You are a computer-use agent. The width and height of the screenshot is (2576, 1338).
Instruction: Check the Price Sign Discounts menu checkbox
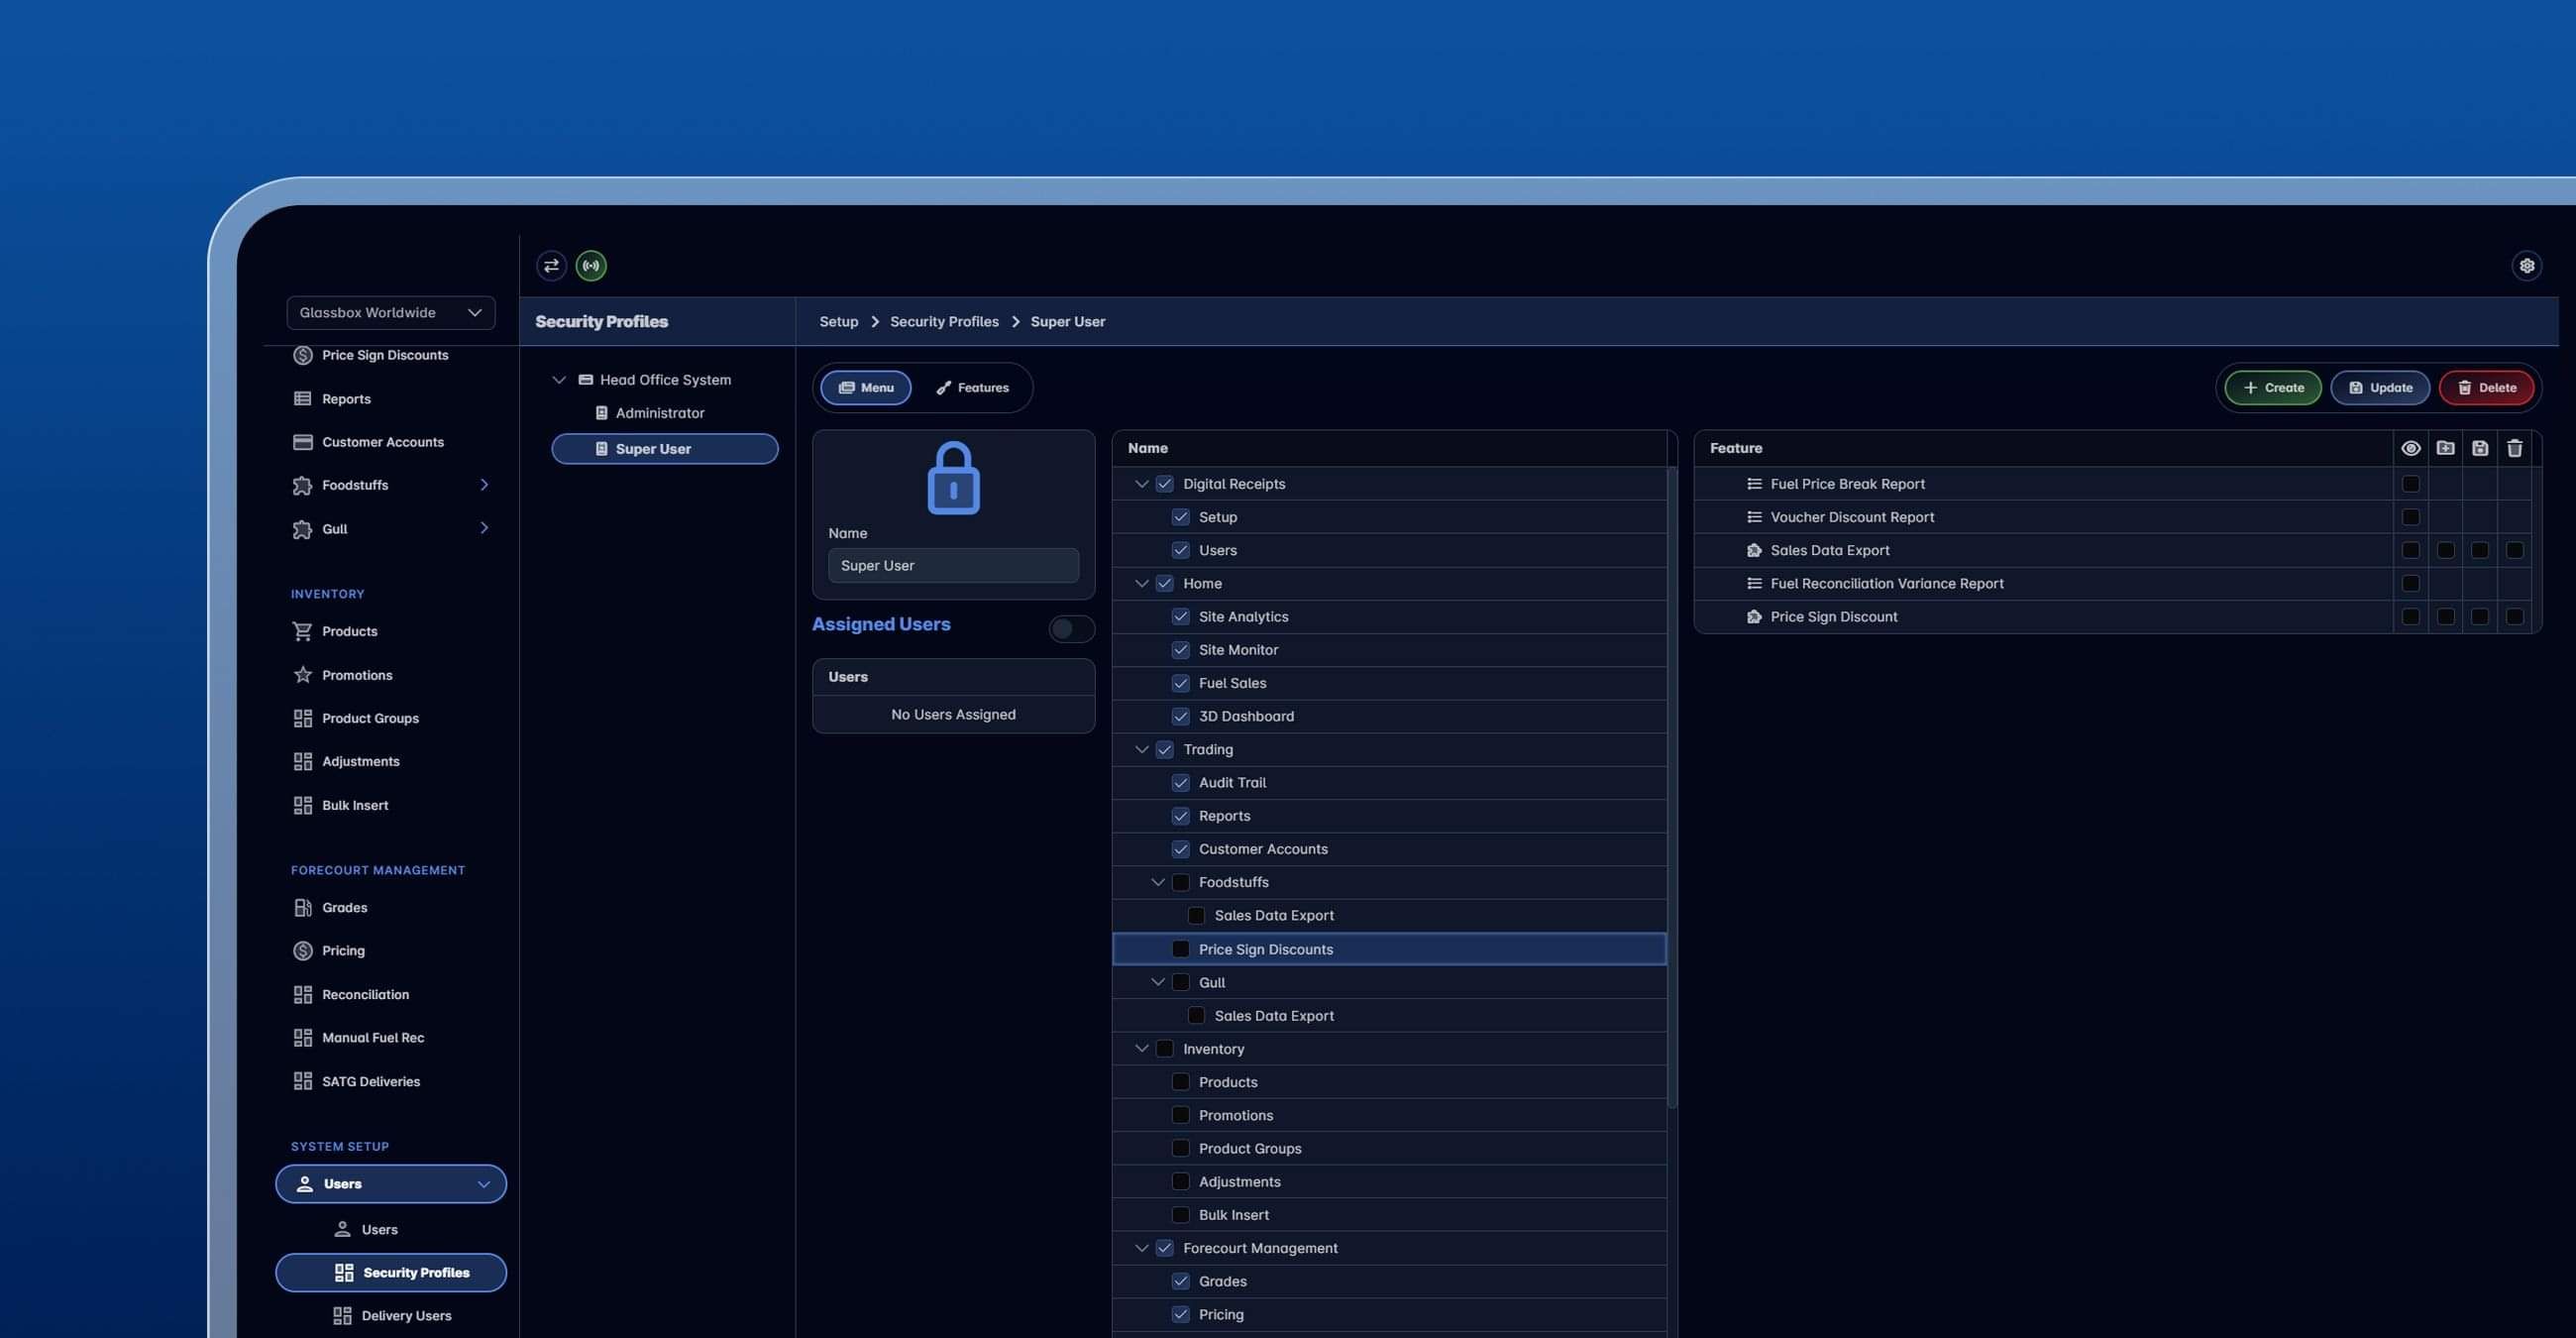click(x=1180, y=949)
